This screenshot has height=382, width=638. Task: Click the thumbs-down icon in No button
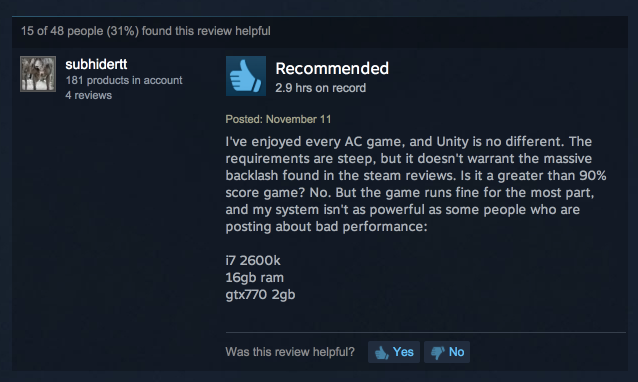coord(438,352)
